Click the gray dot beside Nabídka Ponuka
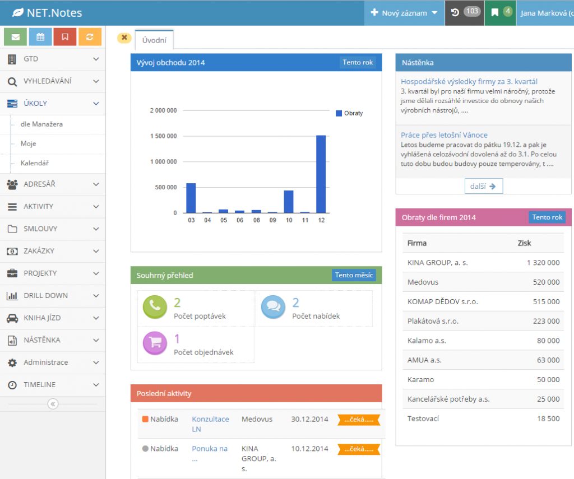 point(145,449)
